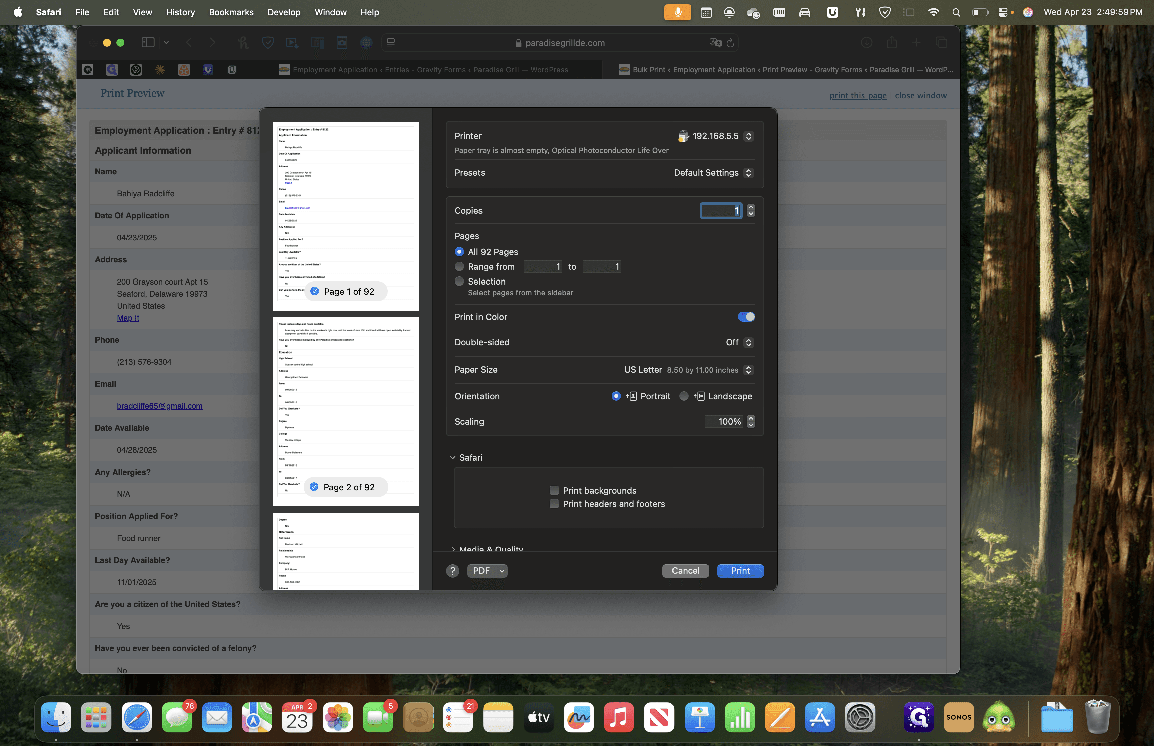This screenshot has width=1154, height=746.
Task: Click the Copies stepper arrows
Action: point(751,211)
